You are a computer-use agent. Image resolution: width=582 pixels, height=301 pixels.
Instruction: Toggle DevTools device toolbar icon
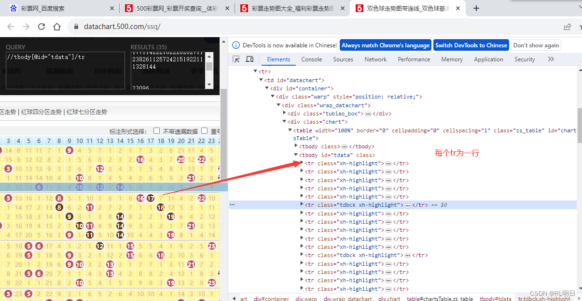pyautogui.click(x=249, y=59)
